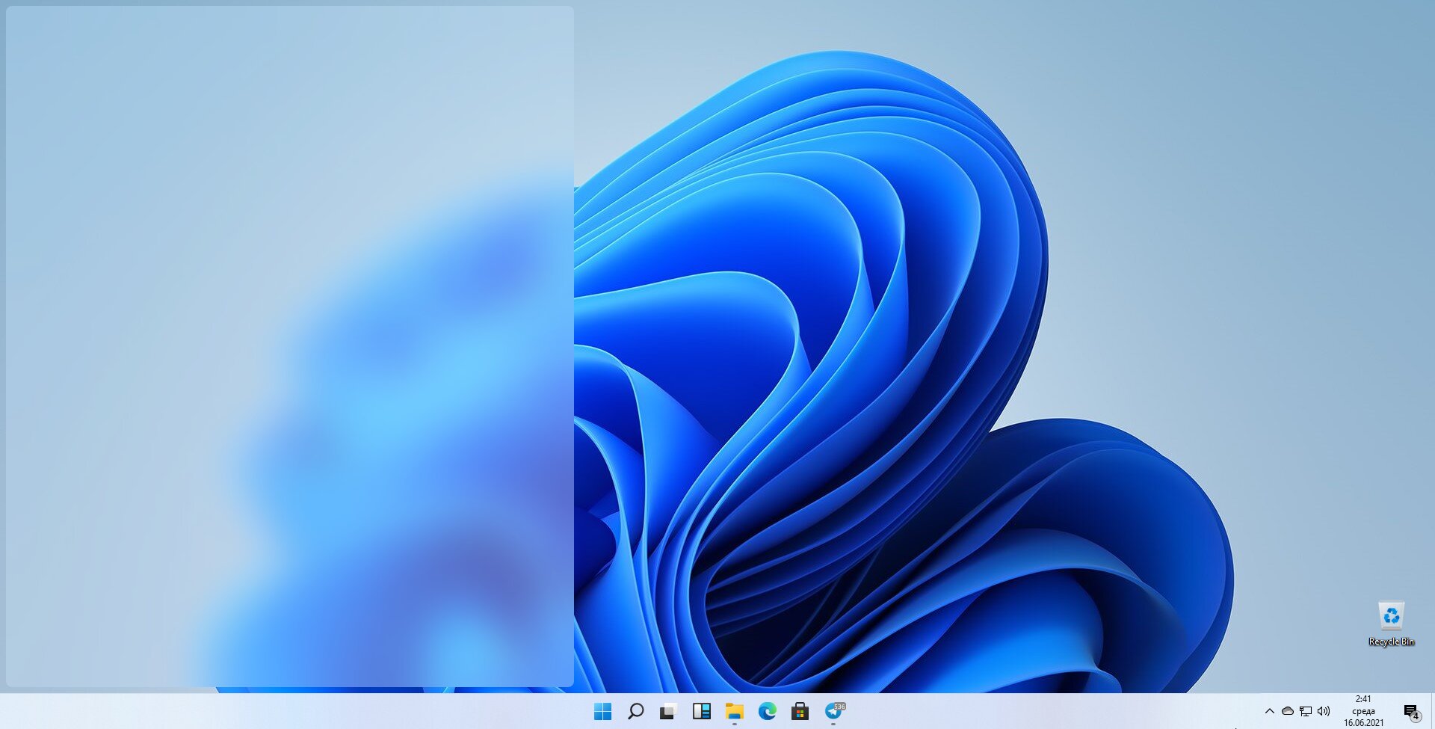Open taskbar Search magnifier
Viewport: 1435px width, 729px height.
[635, 711]
